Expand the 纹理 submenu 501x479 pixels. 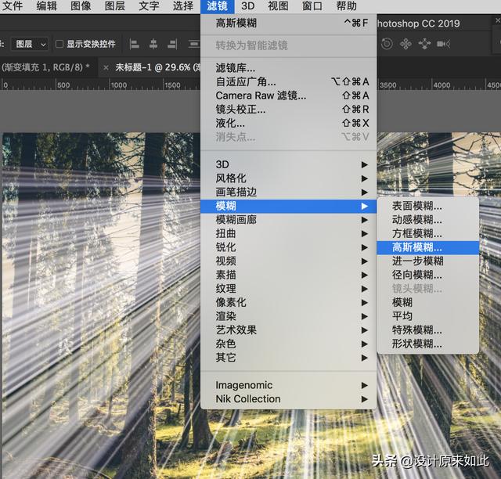[x=289, y=289]
